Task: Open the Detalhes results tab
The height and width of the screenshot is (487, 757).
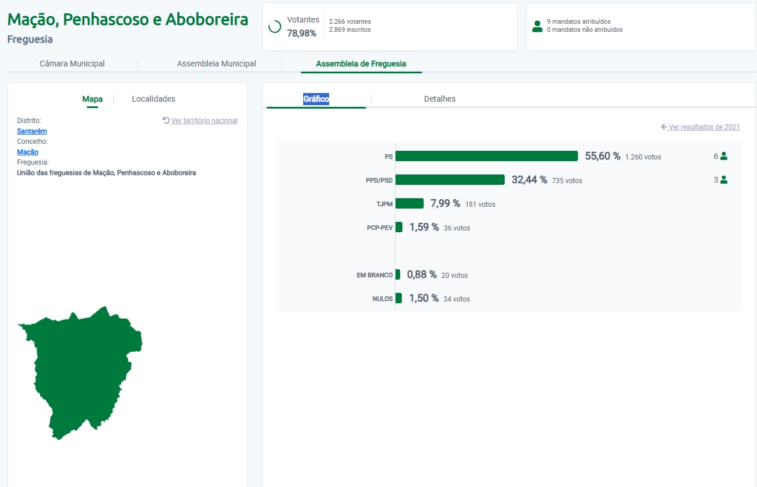Action: coord(439,99)
